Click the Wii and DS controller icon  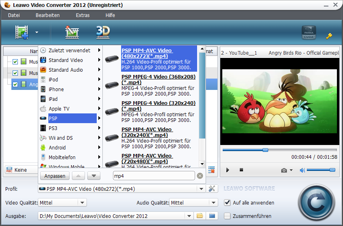[43, 138]
